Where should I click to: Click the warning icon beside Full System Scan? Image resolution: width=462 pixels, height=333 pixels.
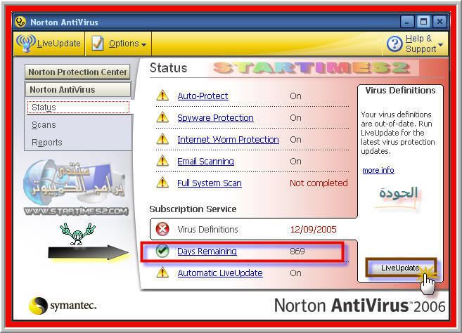(x=162, y=183)
